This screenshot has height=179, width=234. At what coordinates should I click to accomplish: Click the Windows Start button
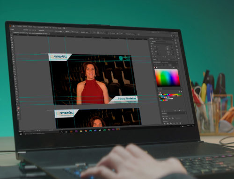(21, 134)
